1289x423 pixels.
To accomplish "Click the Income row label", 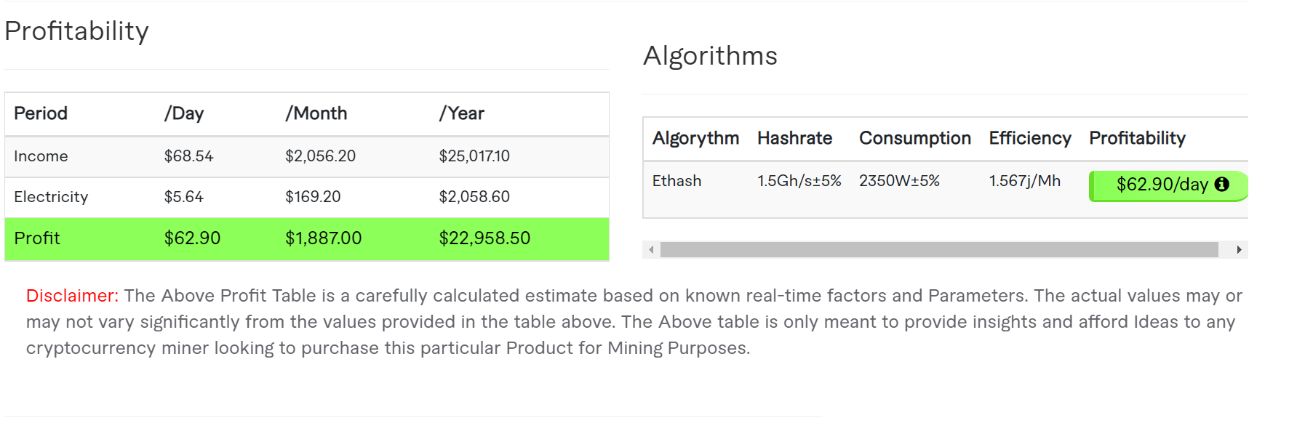I will pyautogui.click(x=41, y=156).
